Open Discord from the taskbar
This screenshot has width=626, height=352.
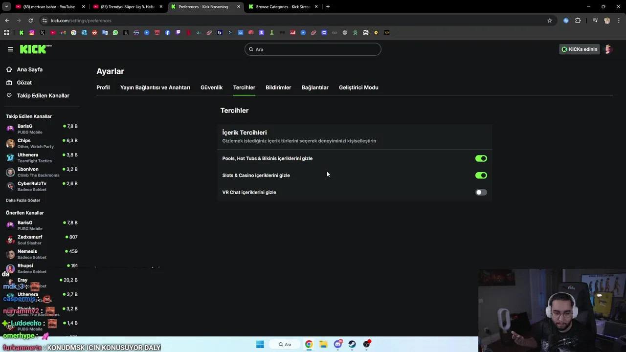tap(338, 344)
